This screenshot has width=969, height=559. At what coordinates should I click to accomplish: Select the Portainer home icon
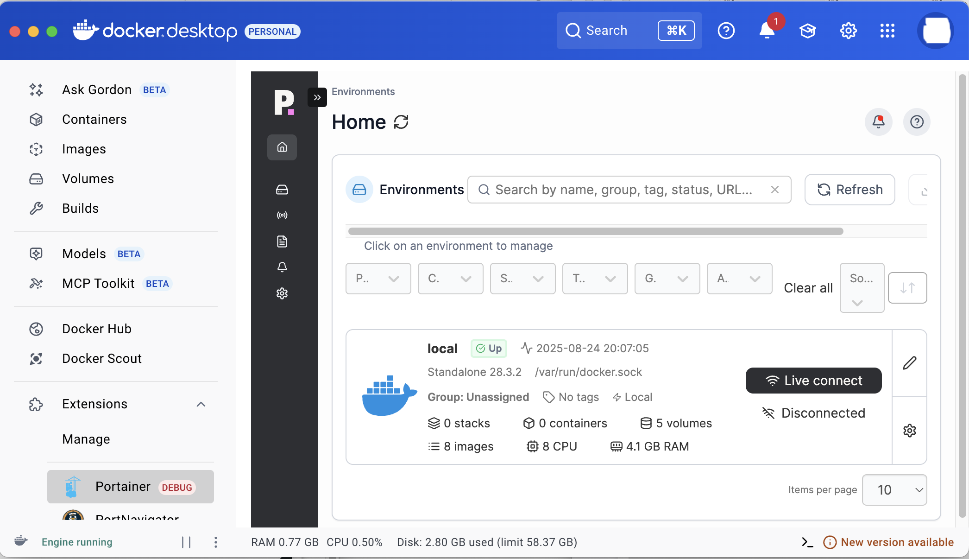(282, 147)
